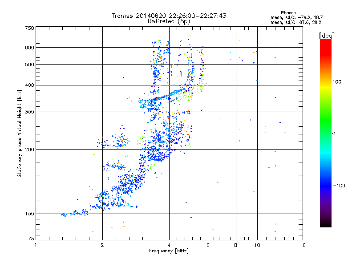Click y-axis tick label '100'

(x=29, y=214)
